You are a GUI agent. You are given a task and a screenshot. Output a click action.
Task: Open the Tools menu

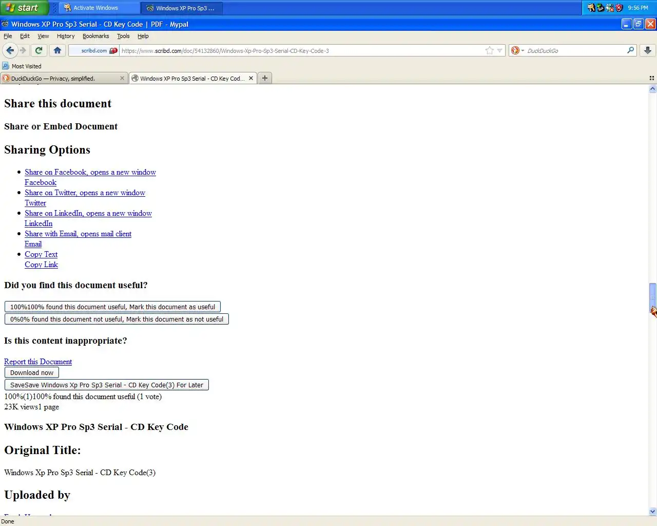pos(123,36)
